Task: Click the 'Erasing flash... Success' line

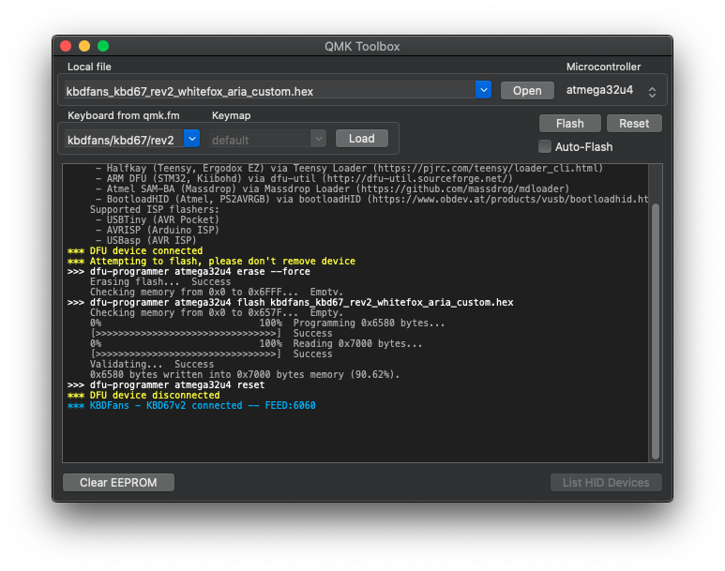Action: tap(160, 281)
